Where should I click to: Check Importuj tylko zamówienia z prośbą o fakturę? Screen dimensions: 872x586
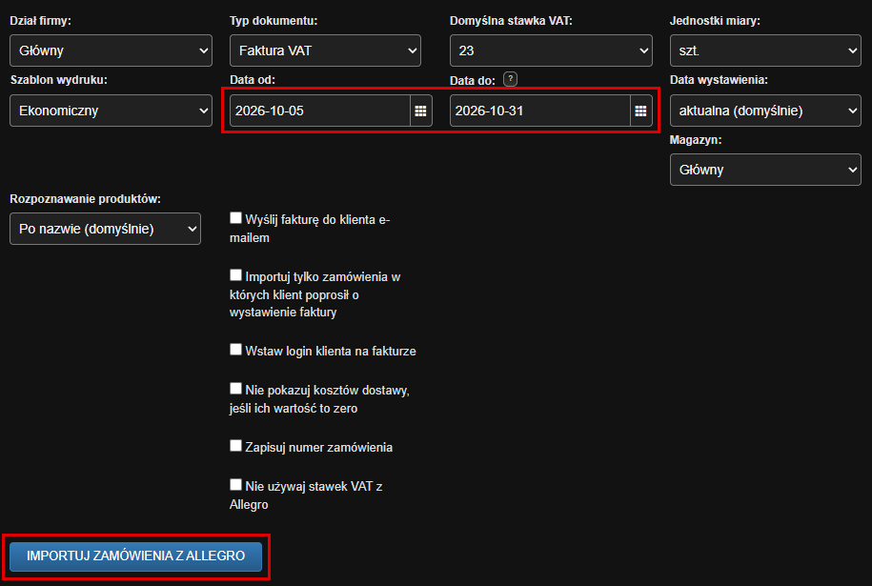235,275
